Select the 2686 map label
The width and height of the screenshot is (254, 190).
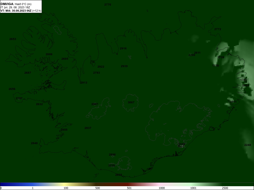coord(49,54)
